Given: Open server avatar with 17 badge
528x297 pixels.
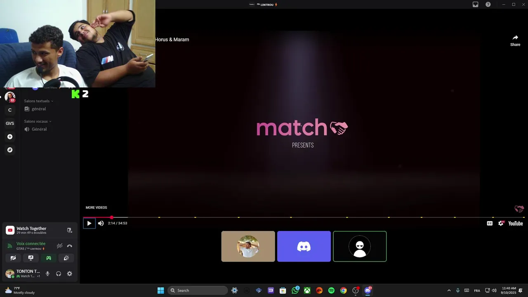Looking at the screenshot, I should (10, 97).
